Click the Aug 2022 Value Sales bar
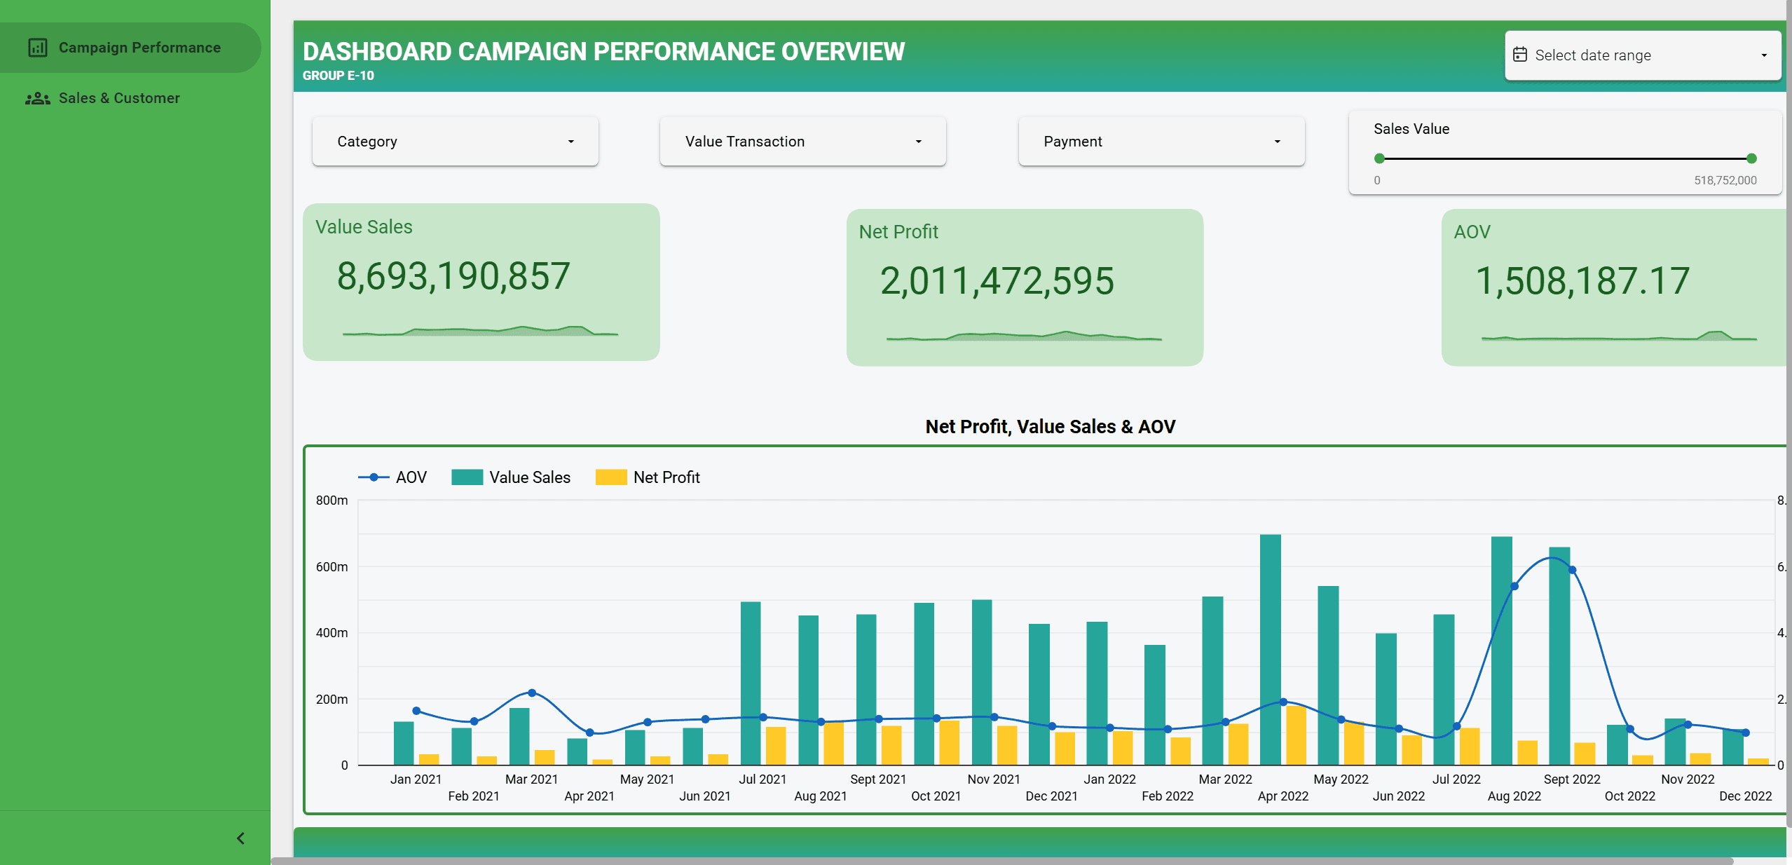Image resolution: width=1792 pixels, height=865 pixels. [x=1501, y=651]
